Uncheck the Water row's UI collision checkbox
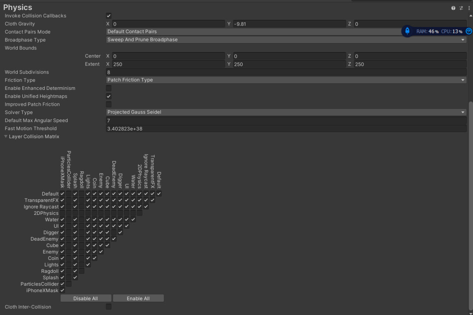 pyautogui.click(x=127, y=219)
